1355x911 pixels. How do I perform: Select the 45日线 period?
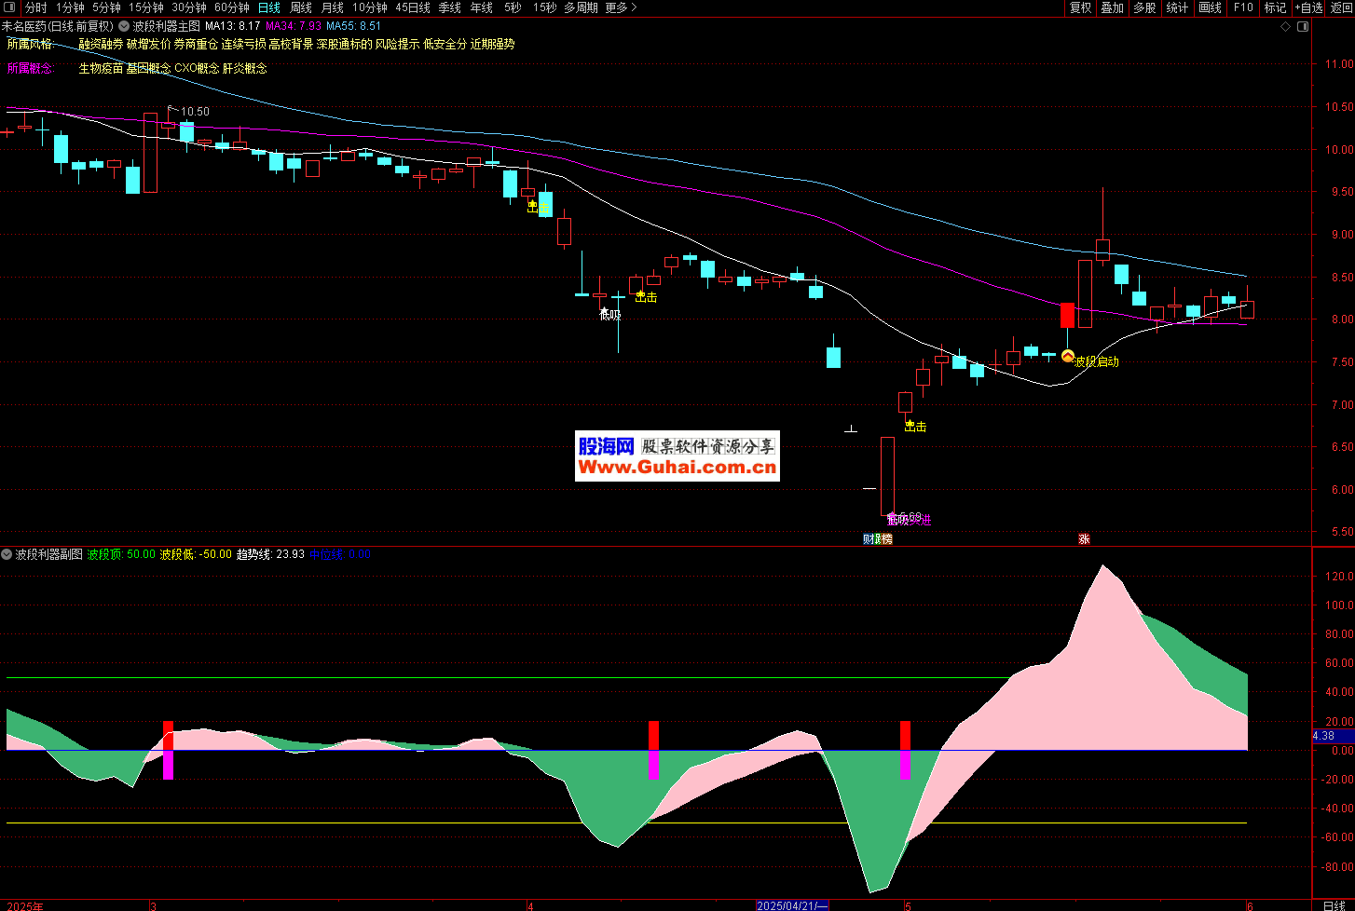click(x=413, y=7)
